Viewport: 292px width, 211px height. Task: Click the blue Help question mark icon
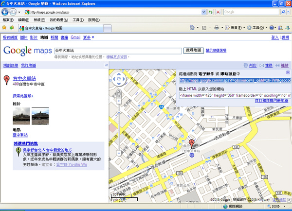click(272, 28)
